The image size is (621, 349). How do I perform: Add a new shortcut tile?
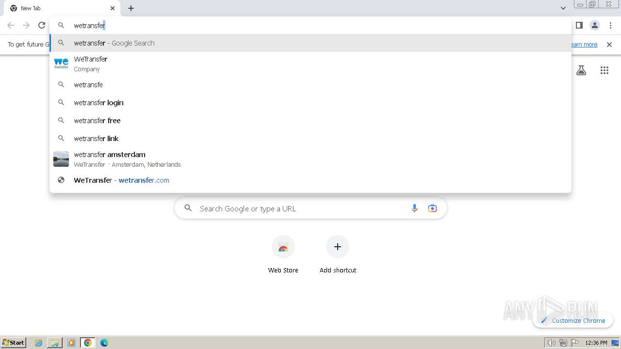pos(338,254)
